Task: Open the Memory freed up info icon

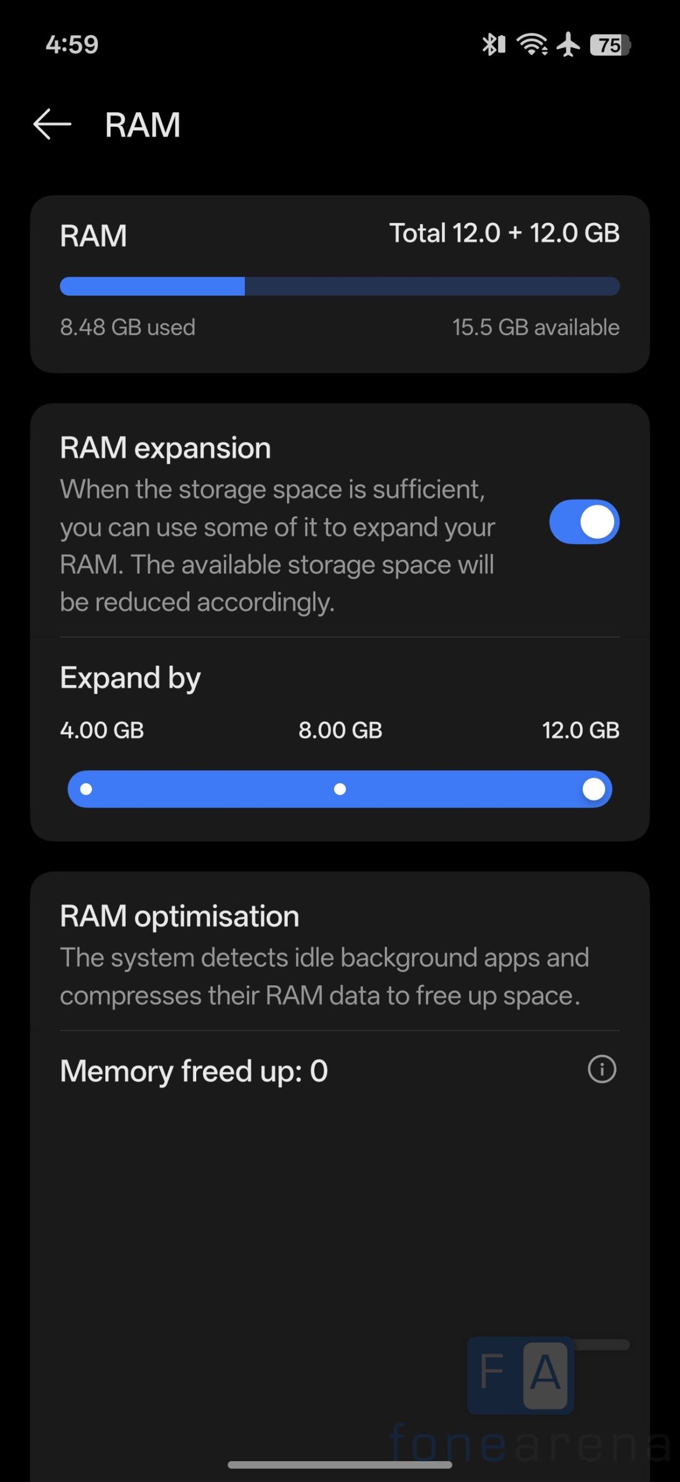Action: tap(602, 1069)
